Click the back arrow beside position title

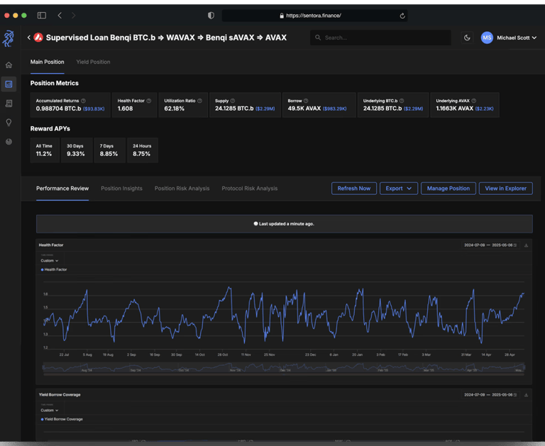(29, 38)
